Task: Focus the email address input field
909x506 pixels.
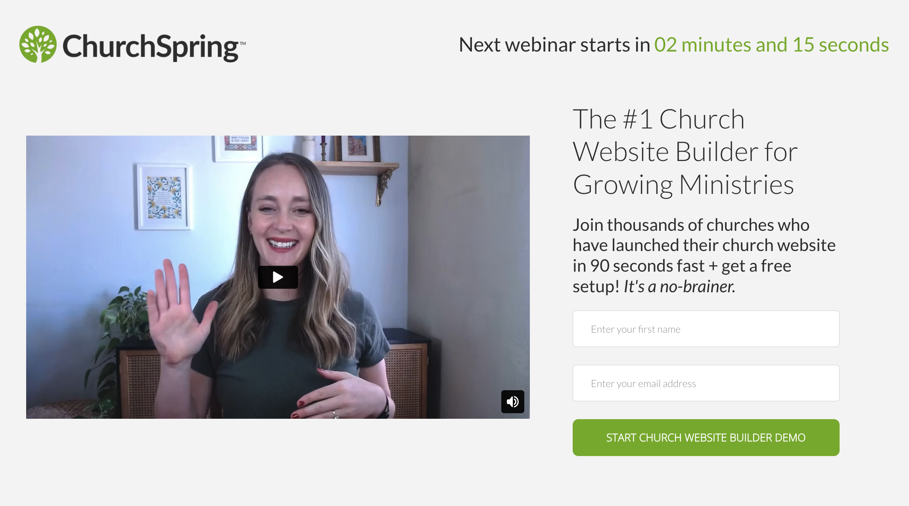Action: point(706,383)
